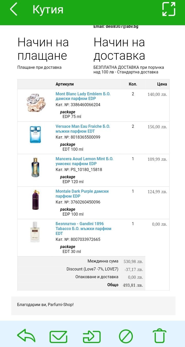Open Mont Blanc Lady Emblem product link
The height and width of the screenshot is (347, 185).
(x=83, y=96)
